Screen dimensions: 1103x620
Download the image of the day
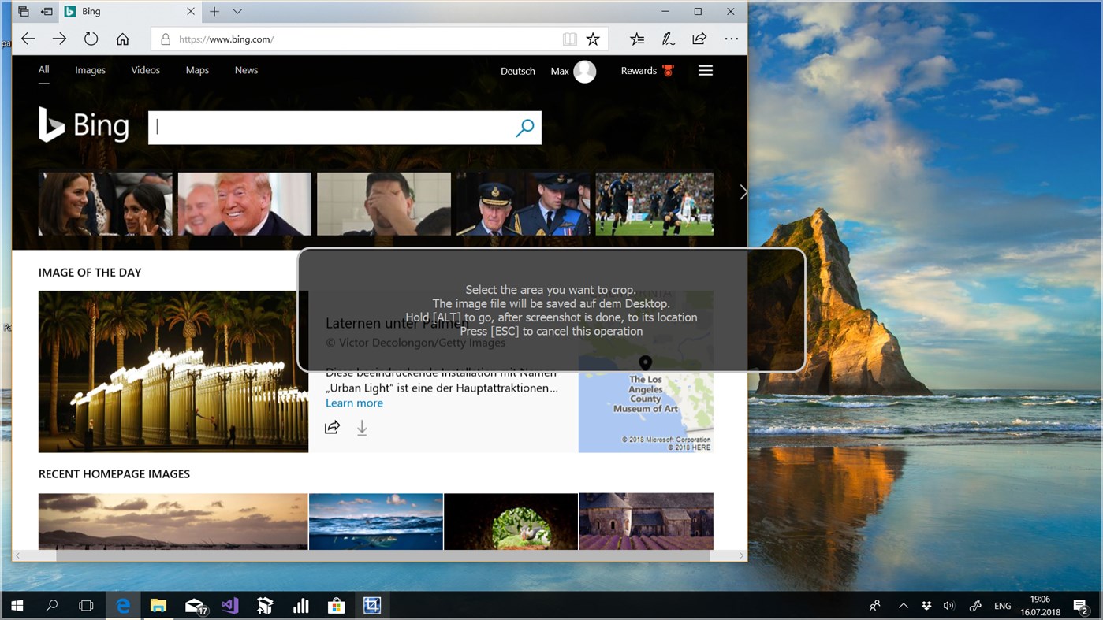click(x=362, y=427)
